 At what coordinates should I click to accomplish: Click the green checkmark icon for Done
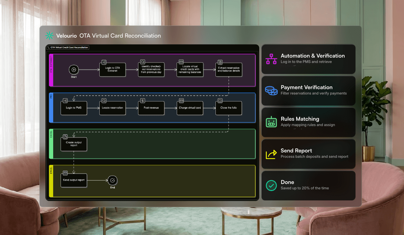coord(271,185)
